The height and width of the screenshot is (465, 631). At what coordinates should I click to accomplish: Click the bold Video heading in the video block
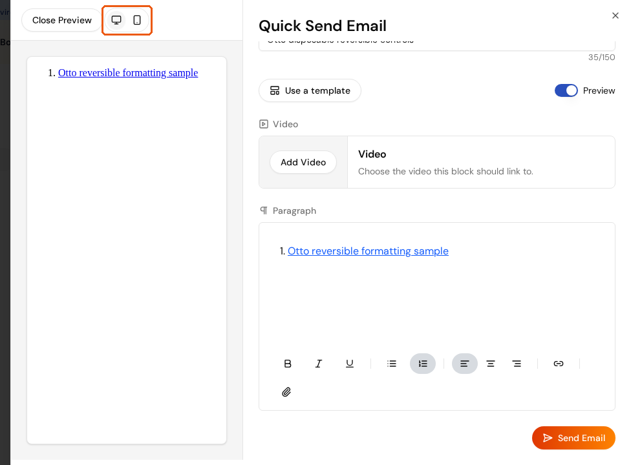[372, 154]
